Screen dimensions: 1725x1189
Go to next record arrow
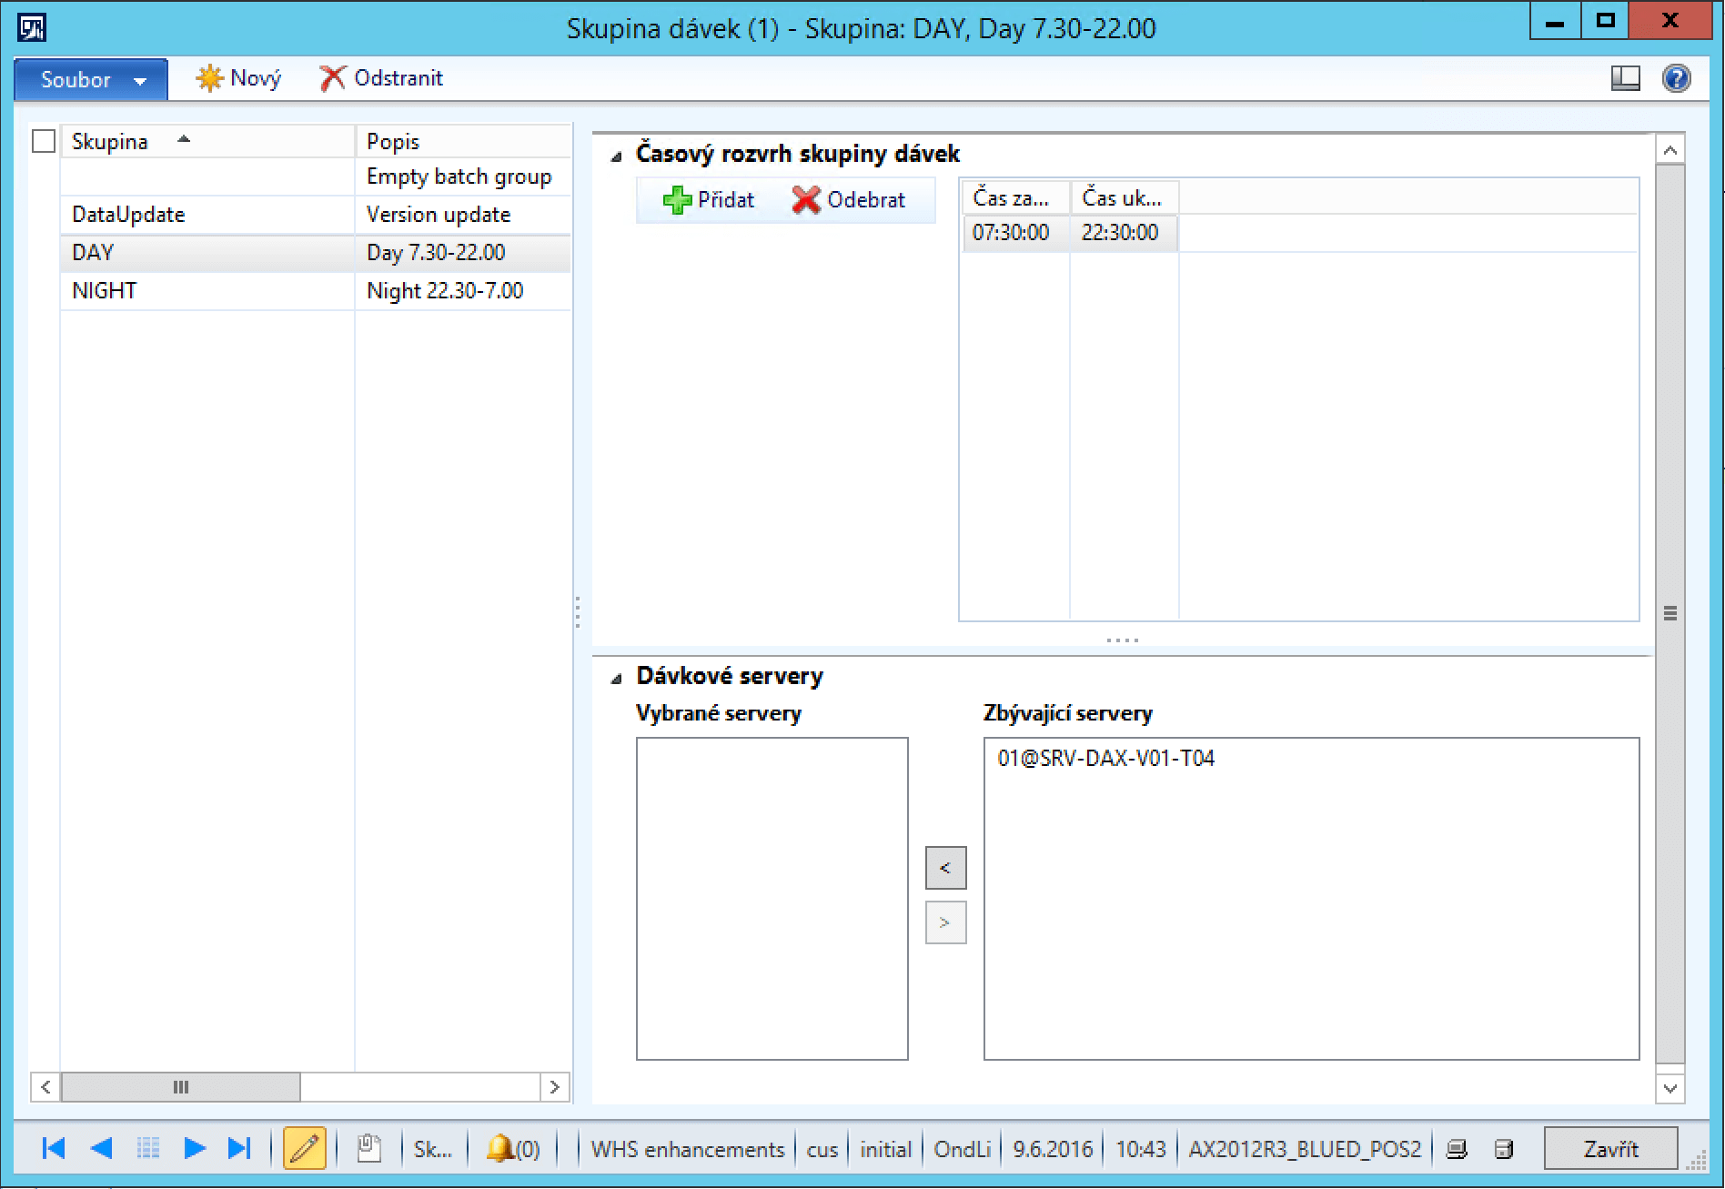194,1148
